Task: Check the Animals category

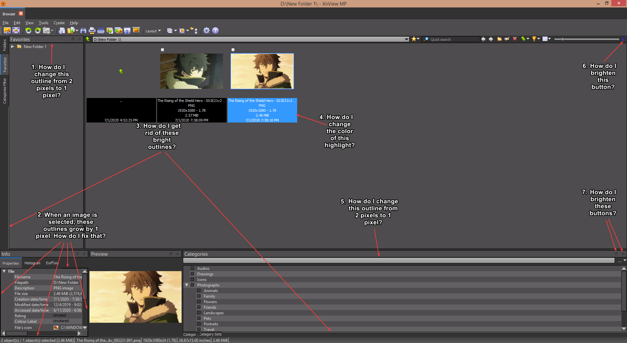Action: click(199, 291)
